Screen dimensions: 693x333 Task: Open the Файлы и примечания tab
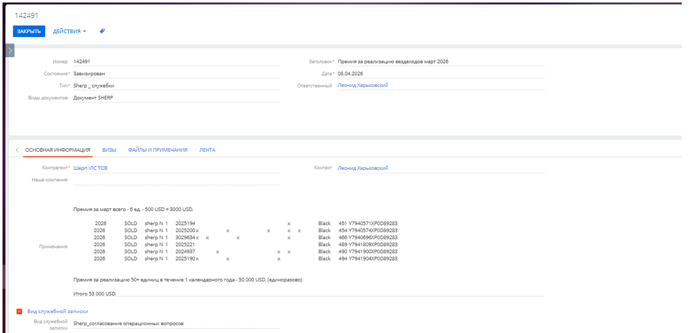[x=158, y=150]
